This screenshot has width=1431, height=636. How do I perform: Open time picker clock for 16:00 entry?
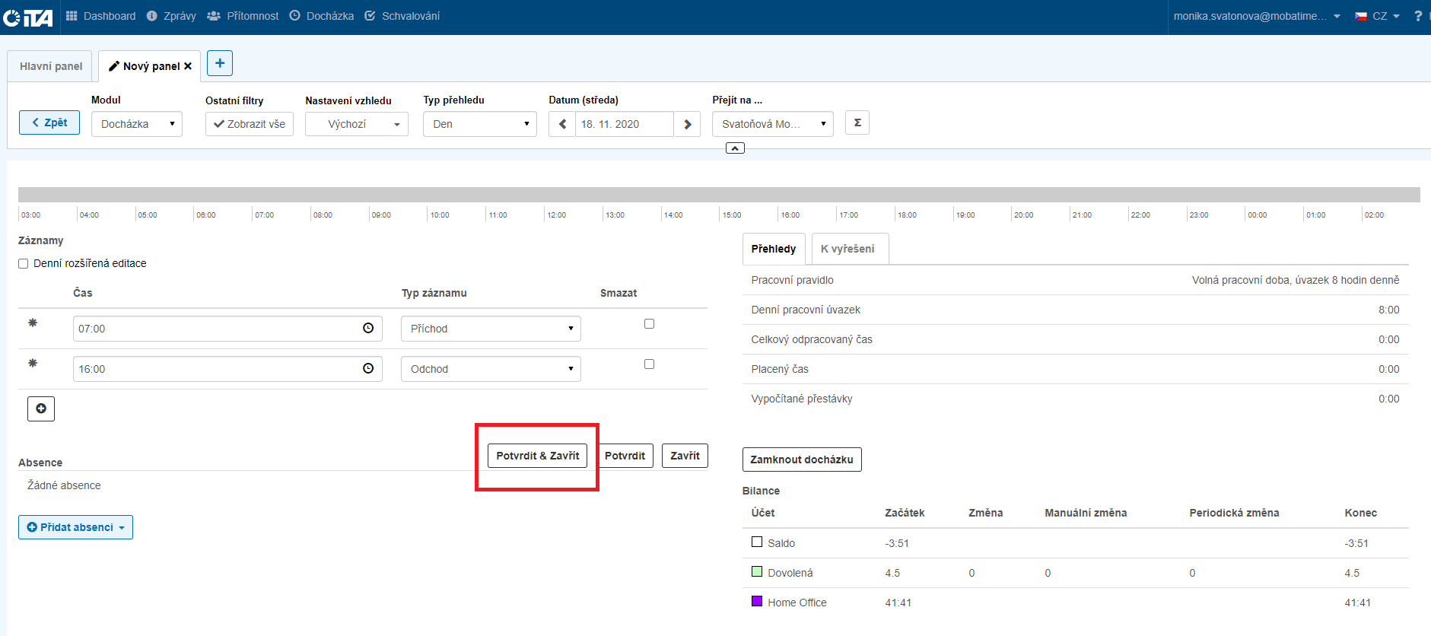point(368,368)
